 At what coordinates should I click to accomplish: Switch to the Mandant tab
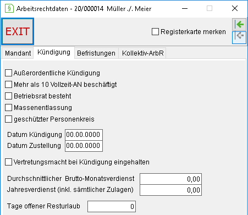coord(18,53)
